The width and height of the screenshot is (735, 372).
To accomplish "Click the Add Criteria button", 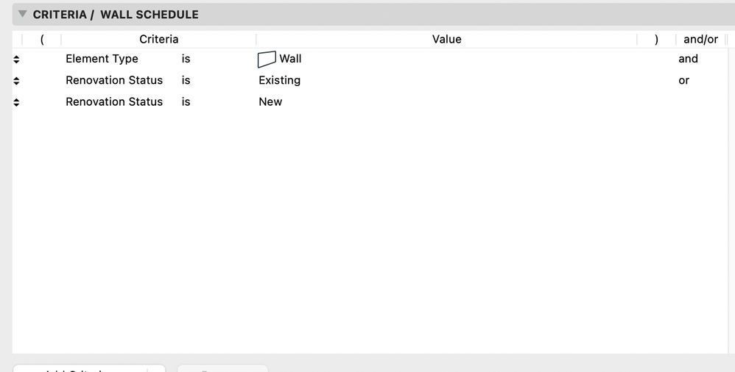I will (88, 368).
